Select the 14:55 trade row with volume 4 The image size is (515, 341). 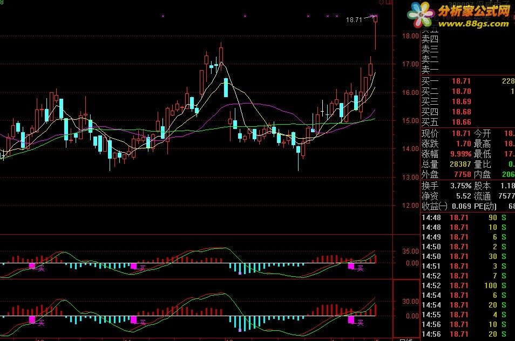click(x=467, y=315)
